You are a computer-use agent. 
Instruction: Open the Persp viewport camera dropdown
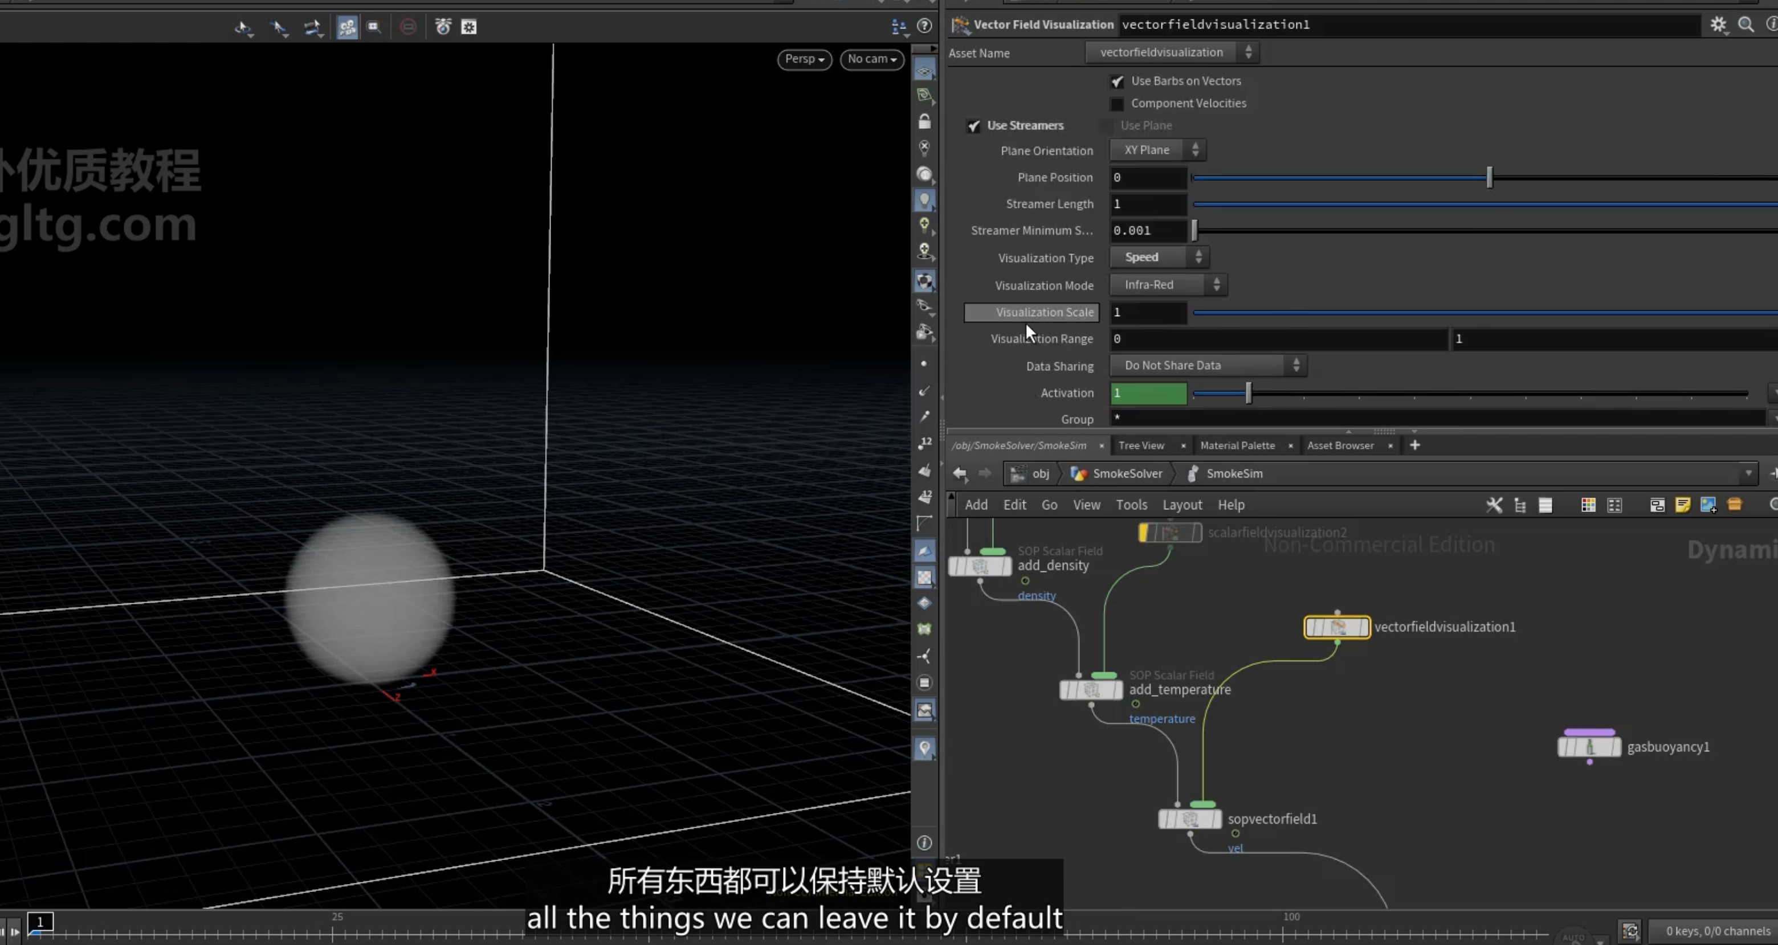point(804,59)
